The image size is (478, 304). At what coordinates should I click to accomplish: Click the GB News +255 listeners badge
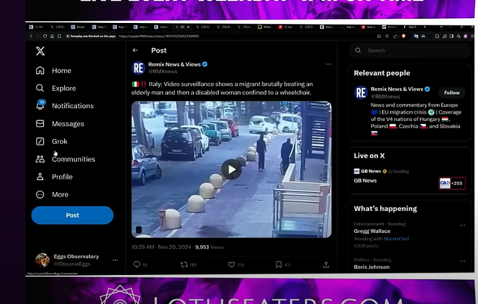pyautogui.click(x=452, y=183)
